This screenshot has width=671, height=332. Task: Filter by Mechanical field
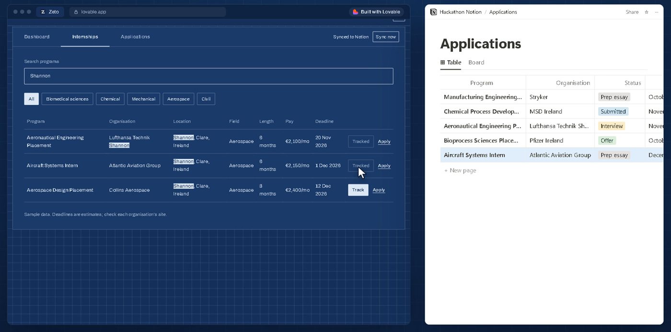pyautogui.click(x=143, y=99)
